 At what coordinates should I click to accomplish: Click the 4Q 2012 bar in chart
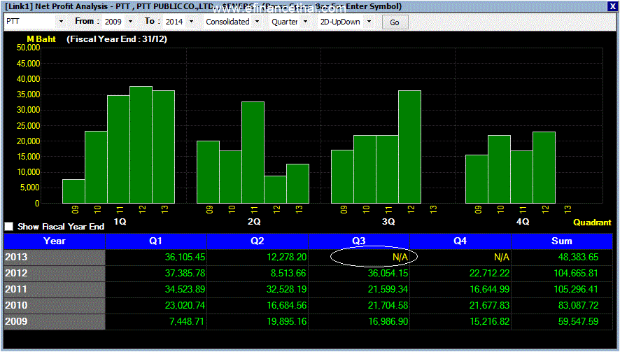[544, 168]
